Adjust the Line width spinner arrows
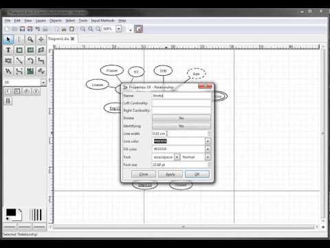330x248 pixels. click(x=209, y=134)
